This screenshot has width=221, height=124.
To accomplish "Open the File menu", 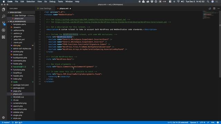I will point(17,1).
